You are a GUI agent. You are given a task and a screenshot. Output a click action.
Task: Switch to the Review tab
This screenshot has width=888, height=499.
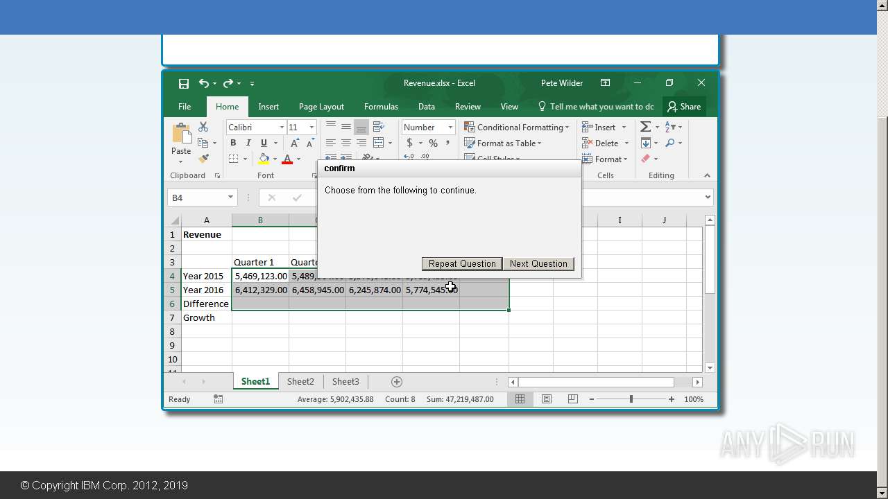pyautogui.click(x=468, y=107)
